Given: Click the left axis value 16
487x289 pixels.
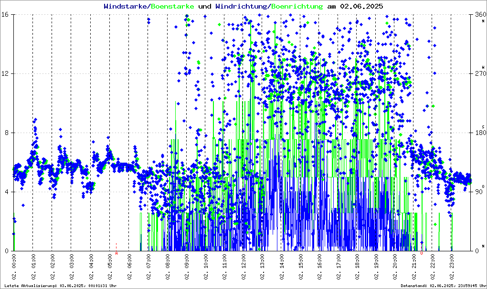Looking at the screenshot, I should click(x=5, y=15).
